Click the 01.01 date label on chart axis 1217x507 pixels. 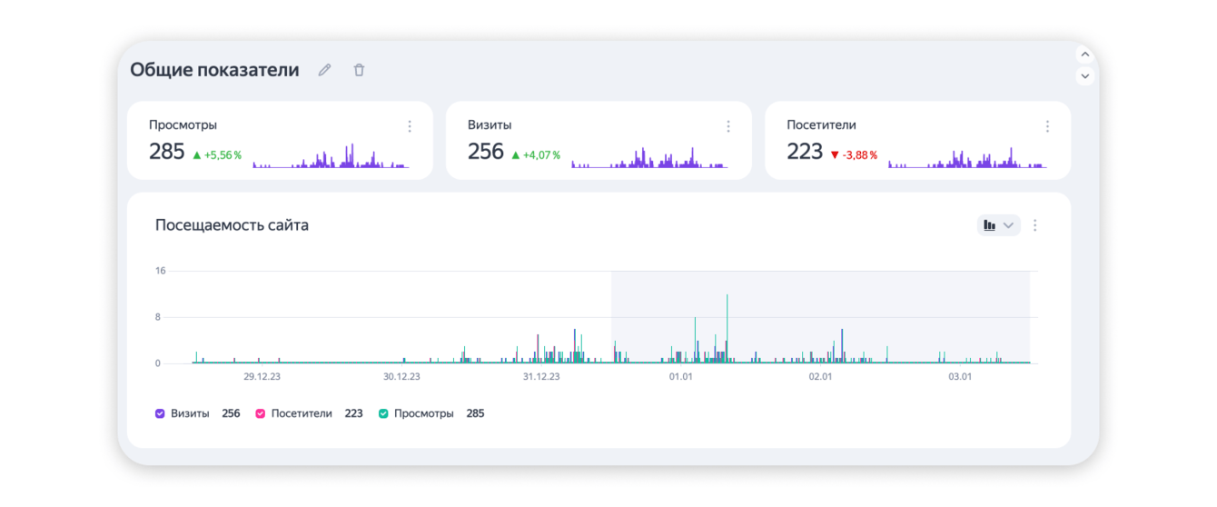click(680, 376)
